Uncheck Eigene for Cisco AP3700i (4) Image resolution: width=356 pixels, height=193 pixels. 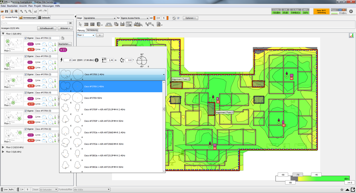(x=26, y=93)
